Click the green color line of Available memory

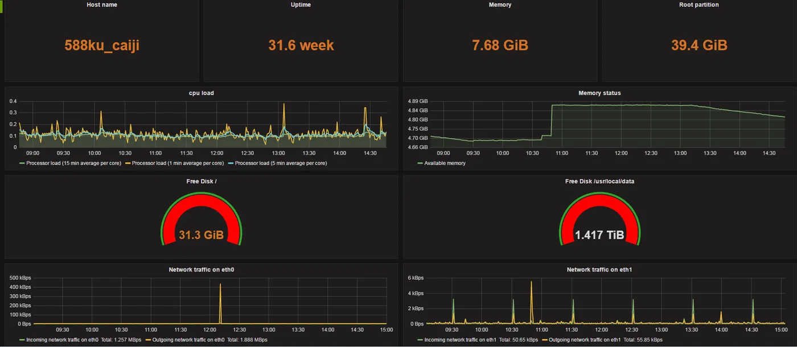(421, 163)
